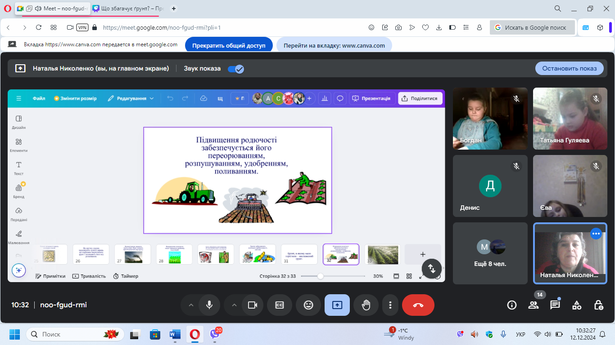615x345 pixels.
Task: Click Прекратить общий доступ button
Action: (x=229, y=45)
